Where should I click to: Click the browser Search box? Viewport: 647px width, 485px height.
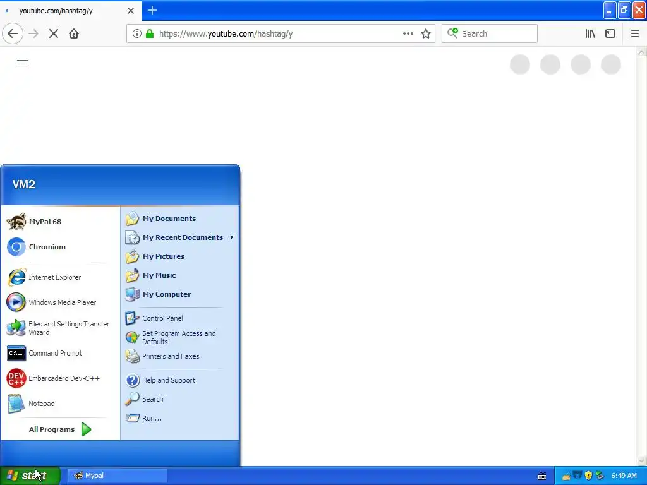click(490, 34)
